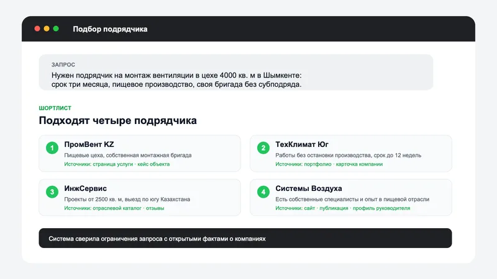Click the request text about Шымкент ventilation
This screenshot has width=497, height=279.
(176, 80)
